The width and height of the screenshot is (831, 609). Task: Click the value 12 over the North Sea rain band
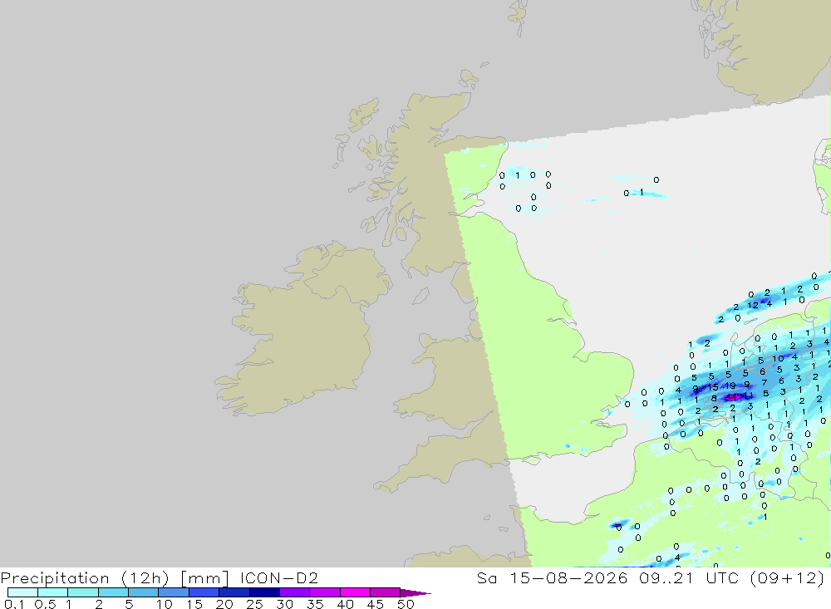pos(753,305)
